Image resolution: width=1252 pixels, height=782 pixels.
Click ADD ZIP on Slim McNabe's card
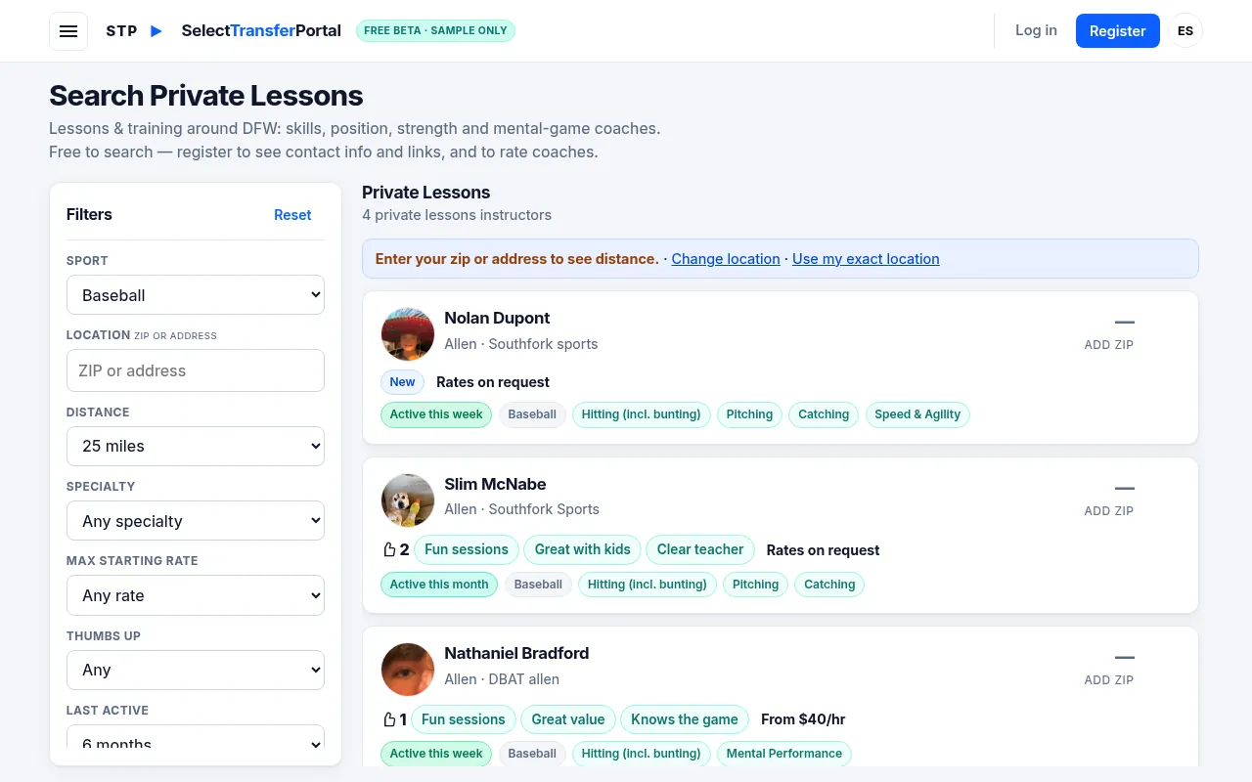1109,511
